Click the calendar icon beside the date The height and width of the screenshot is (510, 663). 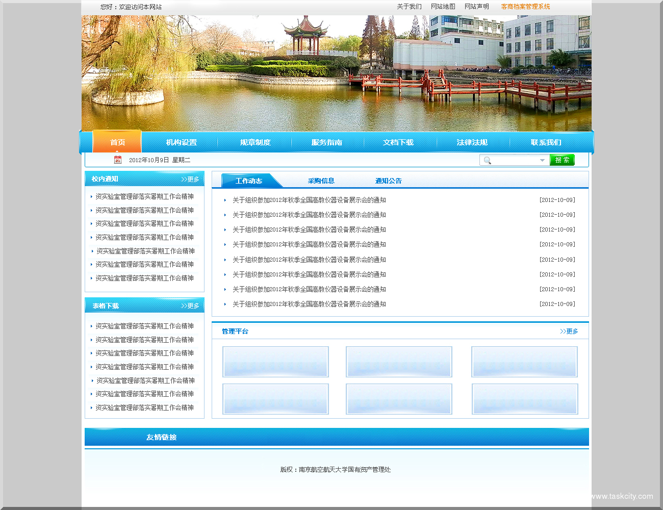118,160
